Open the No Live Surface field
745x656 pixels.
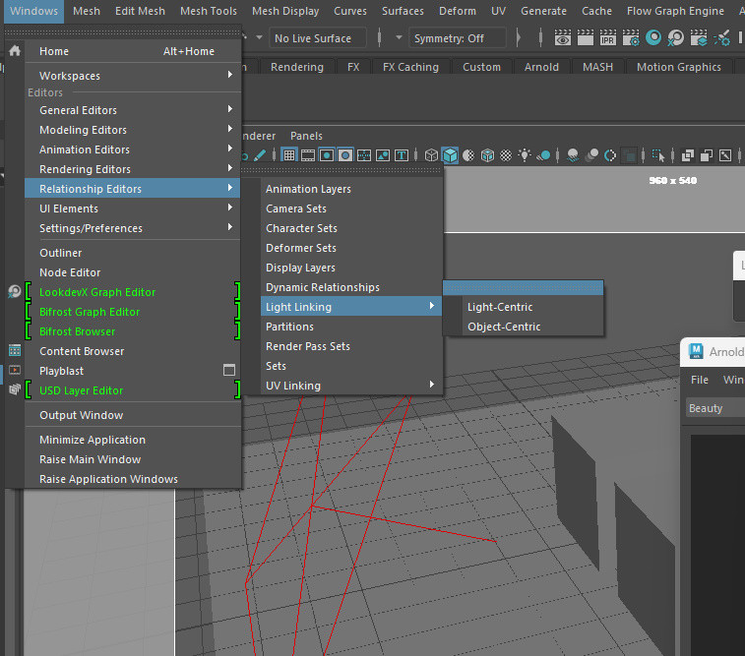(317, 38)
